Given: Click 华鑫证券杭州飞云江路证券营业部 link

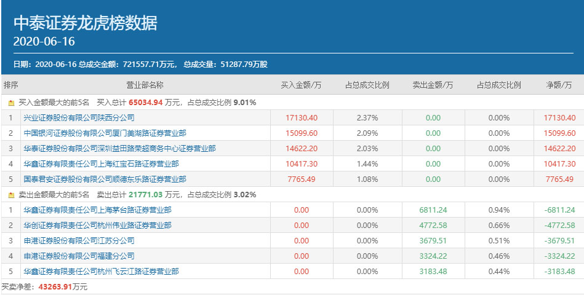Looking at the screenshot, I should [101, 271].
